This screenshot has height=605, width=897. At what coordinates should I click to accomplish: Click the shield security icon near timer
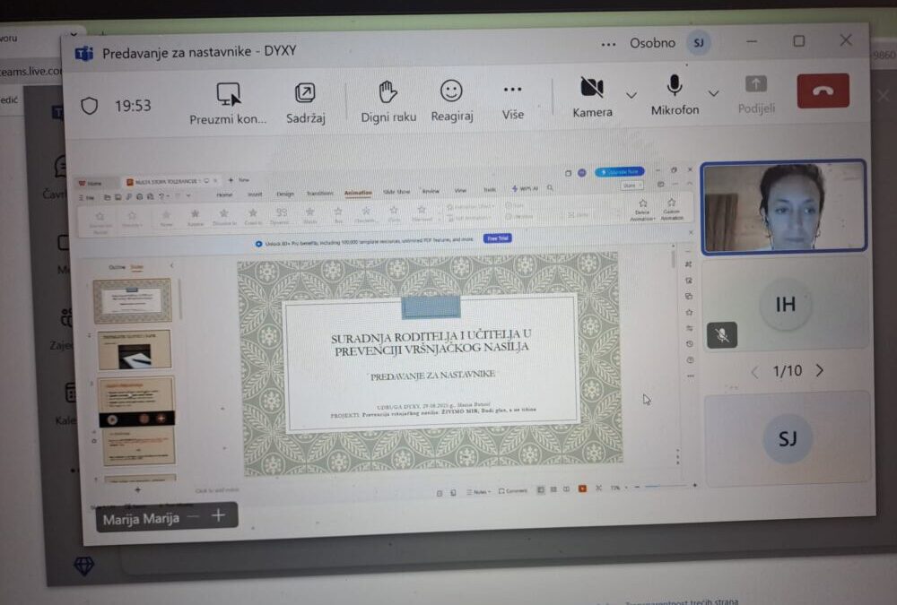point(89,106)
